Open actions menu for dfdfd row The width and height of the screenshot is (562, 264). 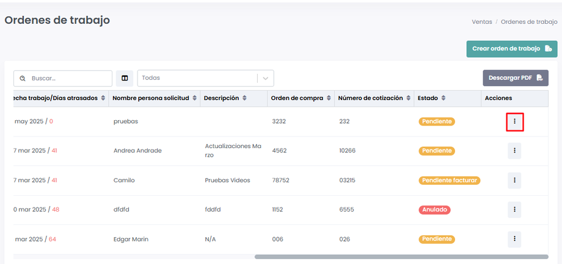tap(514, 210)
